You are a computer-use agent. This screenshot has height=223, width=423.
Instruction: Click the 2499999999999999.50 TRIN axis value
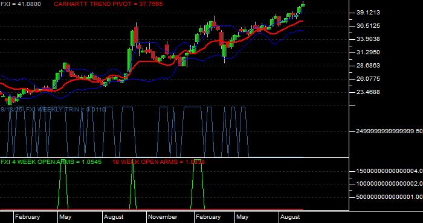[x=389, y=131]
